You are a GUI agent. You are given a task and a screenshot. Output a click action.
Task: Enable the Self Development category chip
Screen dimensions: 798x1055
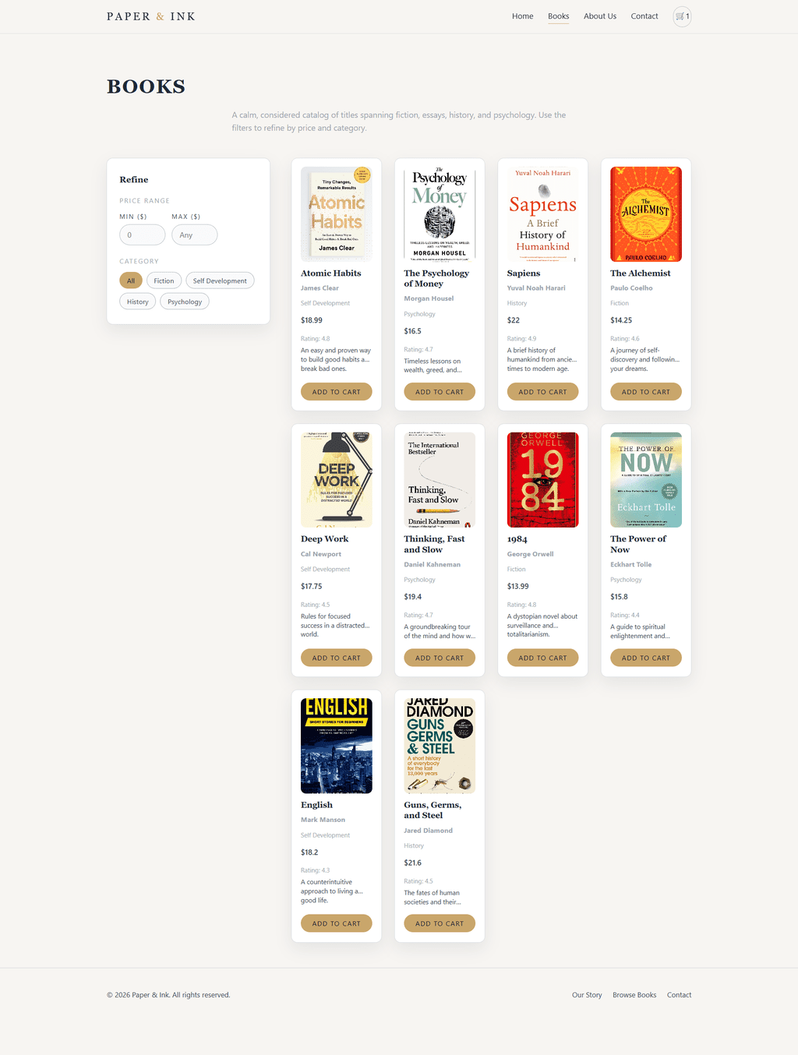click(x=220, y=281)
